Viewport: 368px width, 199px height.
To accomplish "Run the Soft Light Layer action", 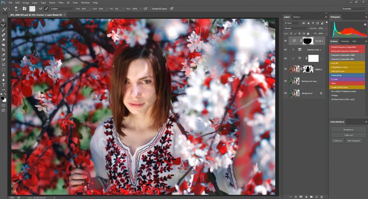I will (347, 71).
